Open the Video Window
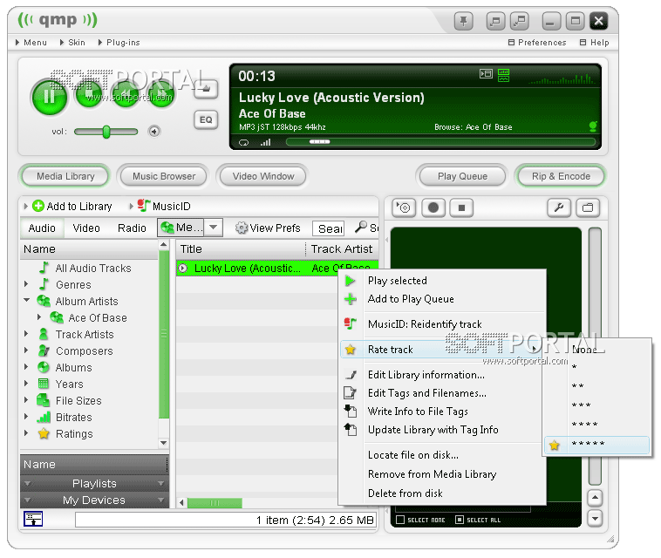661x558 pixels. (x=263, y=176)
